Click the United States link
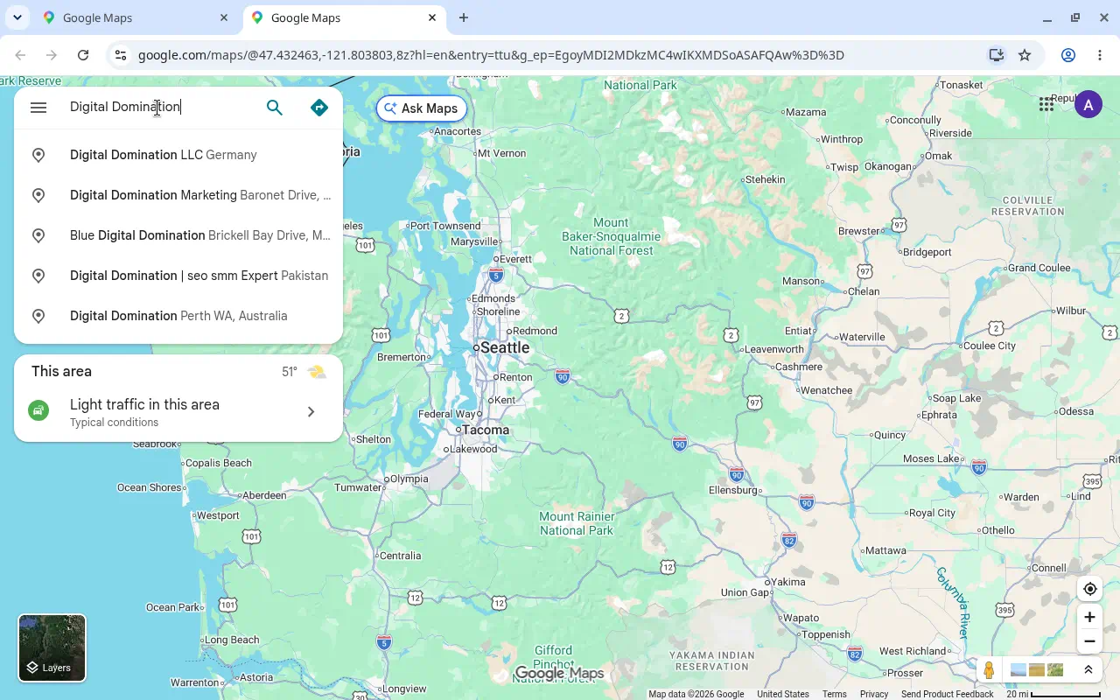 [782, 694]
